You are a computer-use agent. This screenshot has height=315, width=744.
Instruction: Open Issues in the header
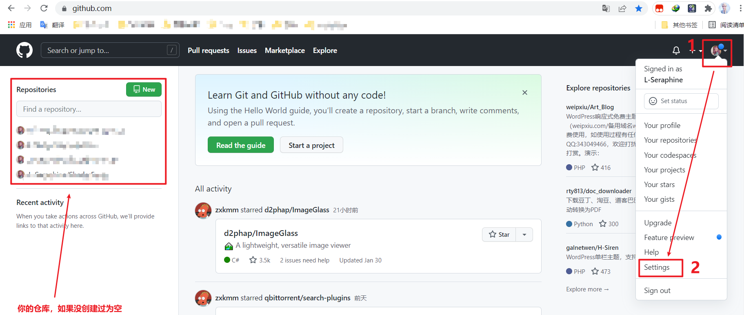pyautogui.click(x=247, y=51)
